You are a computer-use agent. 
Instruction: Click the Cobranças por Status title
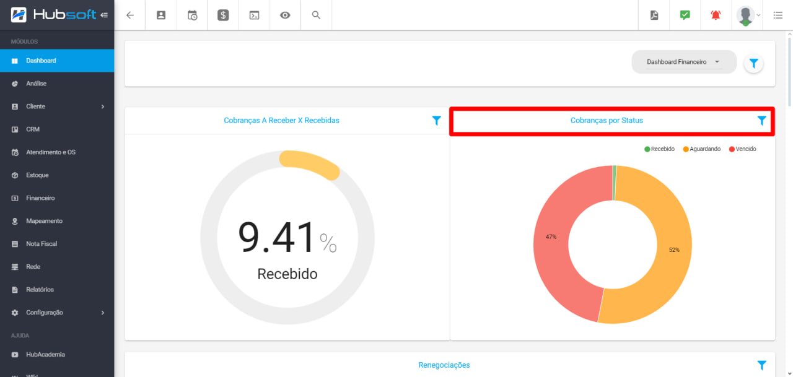click(607, 121)
